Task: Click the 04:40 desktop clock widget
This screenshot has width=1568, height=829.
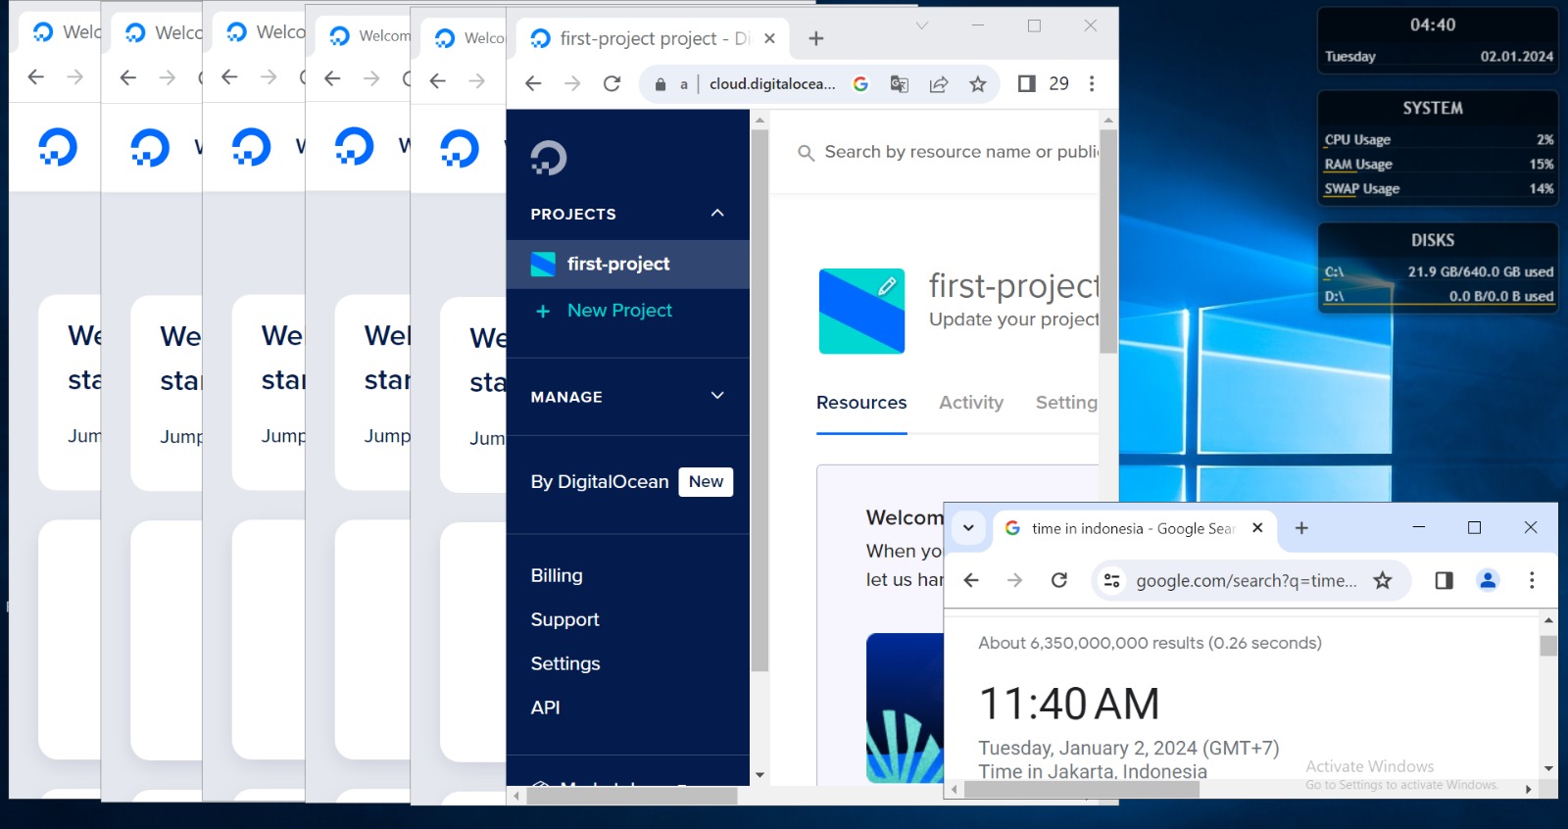Action: click(1433, 25)
